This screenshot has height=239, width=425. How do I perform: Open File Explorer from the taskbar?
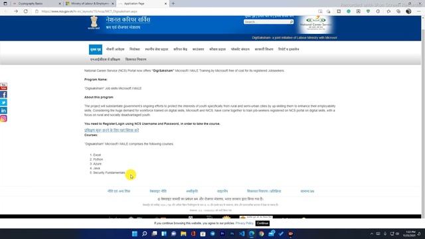click(183, 234)
